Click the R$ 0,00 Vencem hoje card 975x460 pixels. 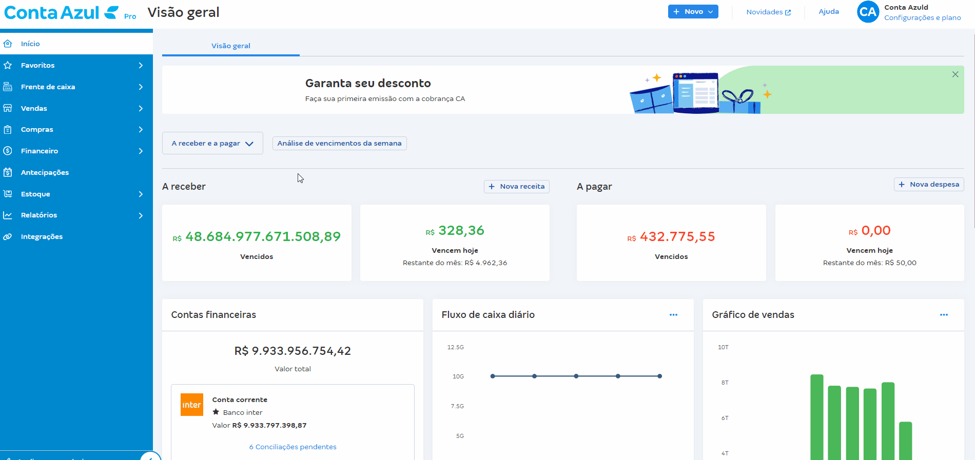869,243
